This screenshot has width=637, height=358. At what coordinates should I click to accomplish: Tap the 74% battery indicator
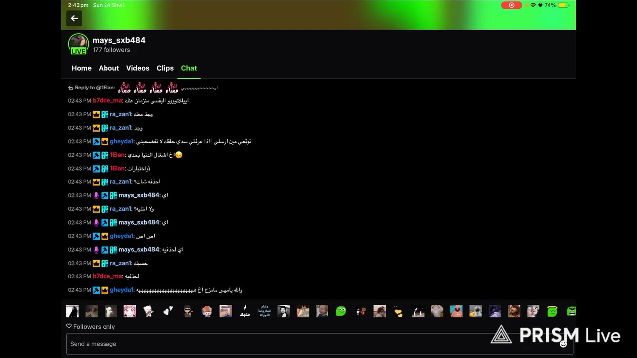[557, 5]
